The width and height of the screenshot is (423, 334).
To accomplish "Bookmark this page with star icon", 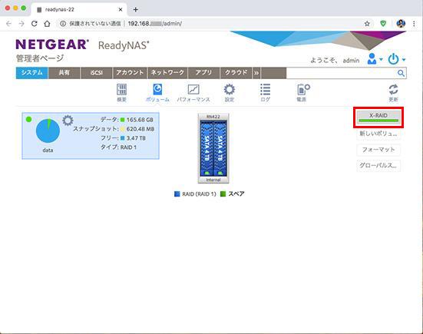I will point(367,24).
